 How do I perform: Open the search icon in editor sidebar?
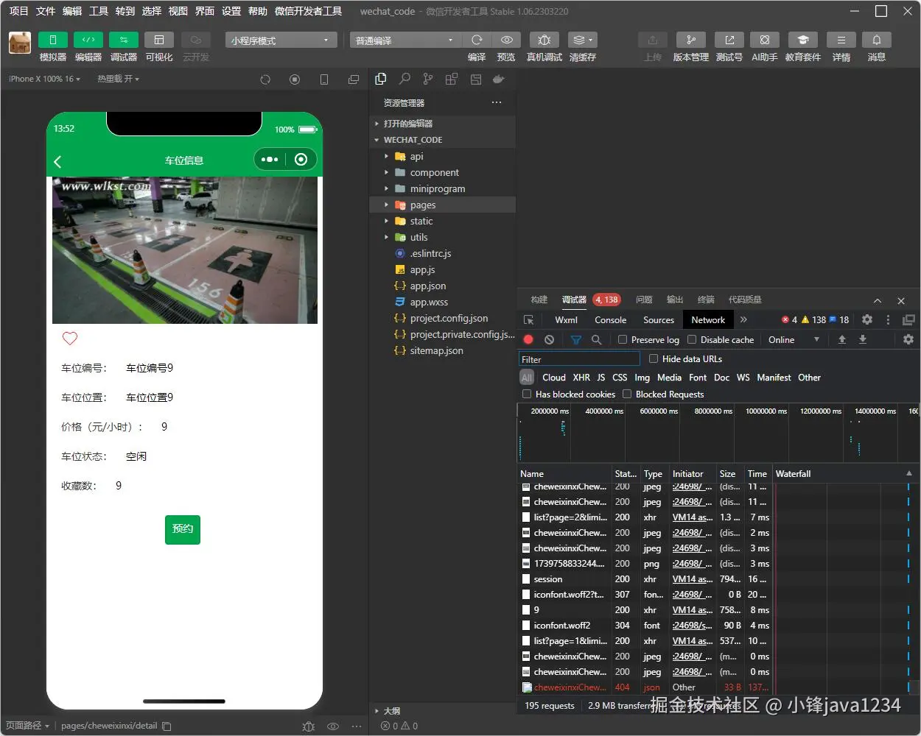(405, 79)
